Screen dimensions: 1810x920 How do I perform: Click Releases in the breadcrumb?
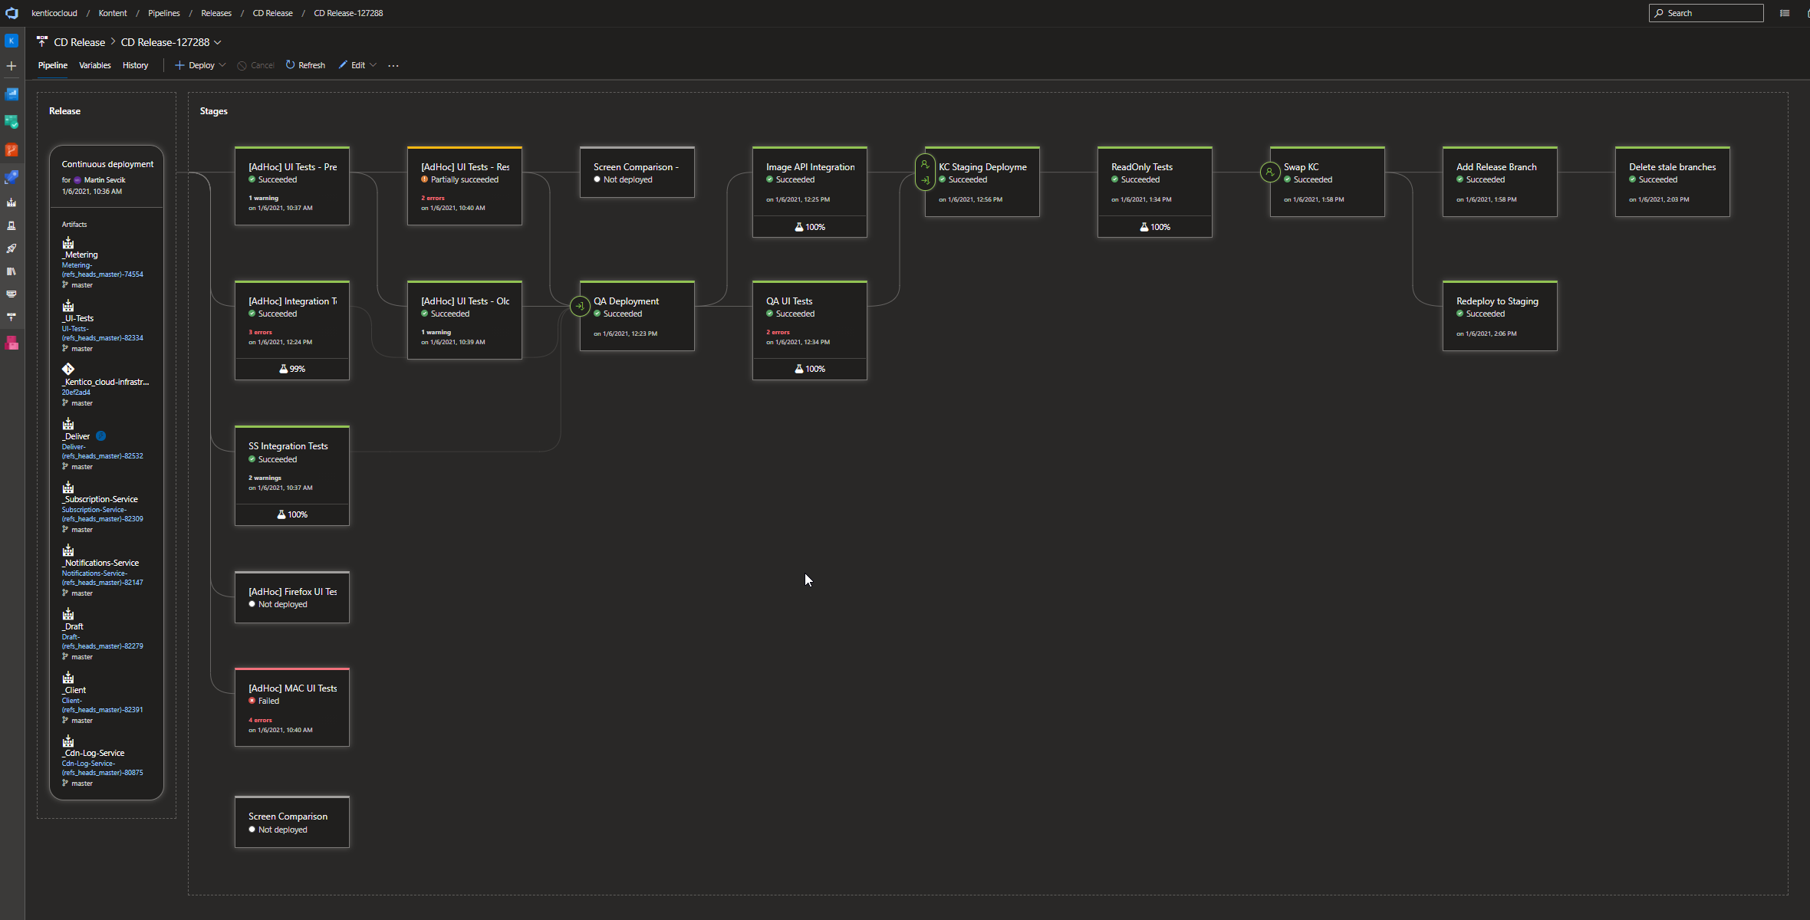click(x=216, y=13)
